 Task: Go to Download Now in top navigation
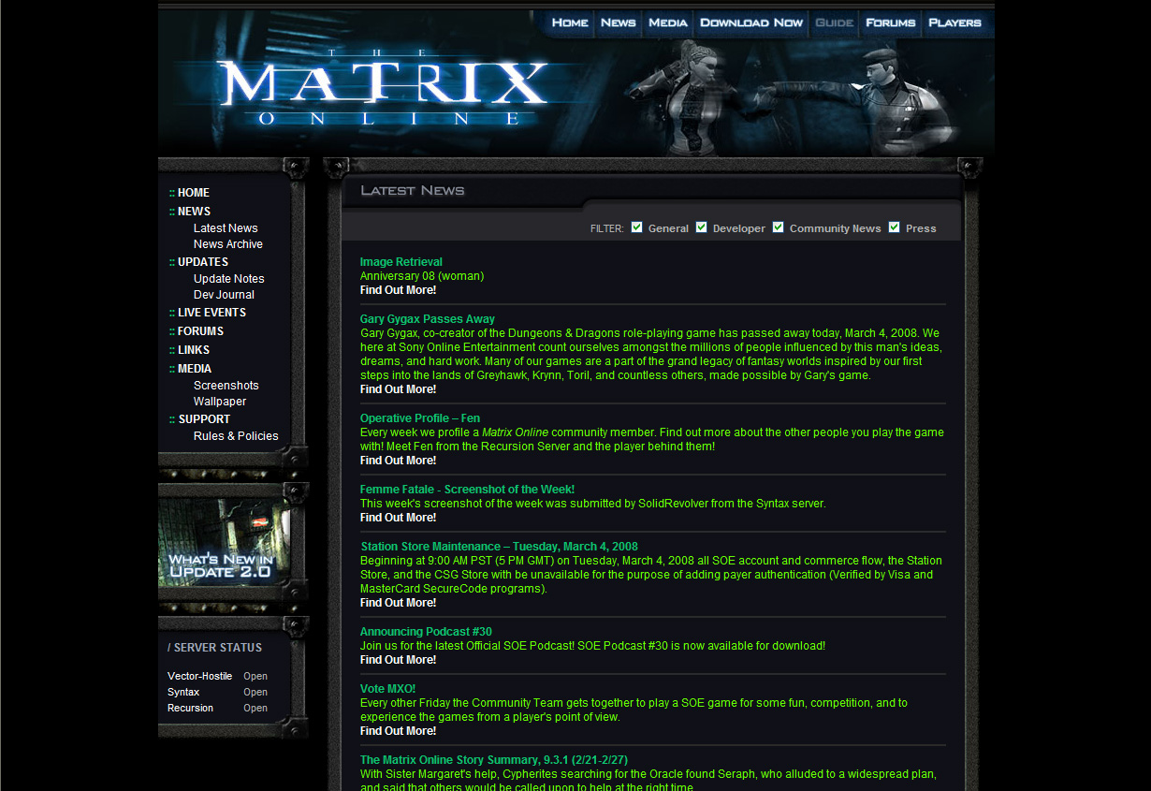tap(750, 23)
